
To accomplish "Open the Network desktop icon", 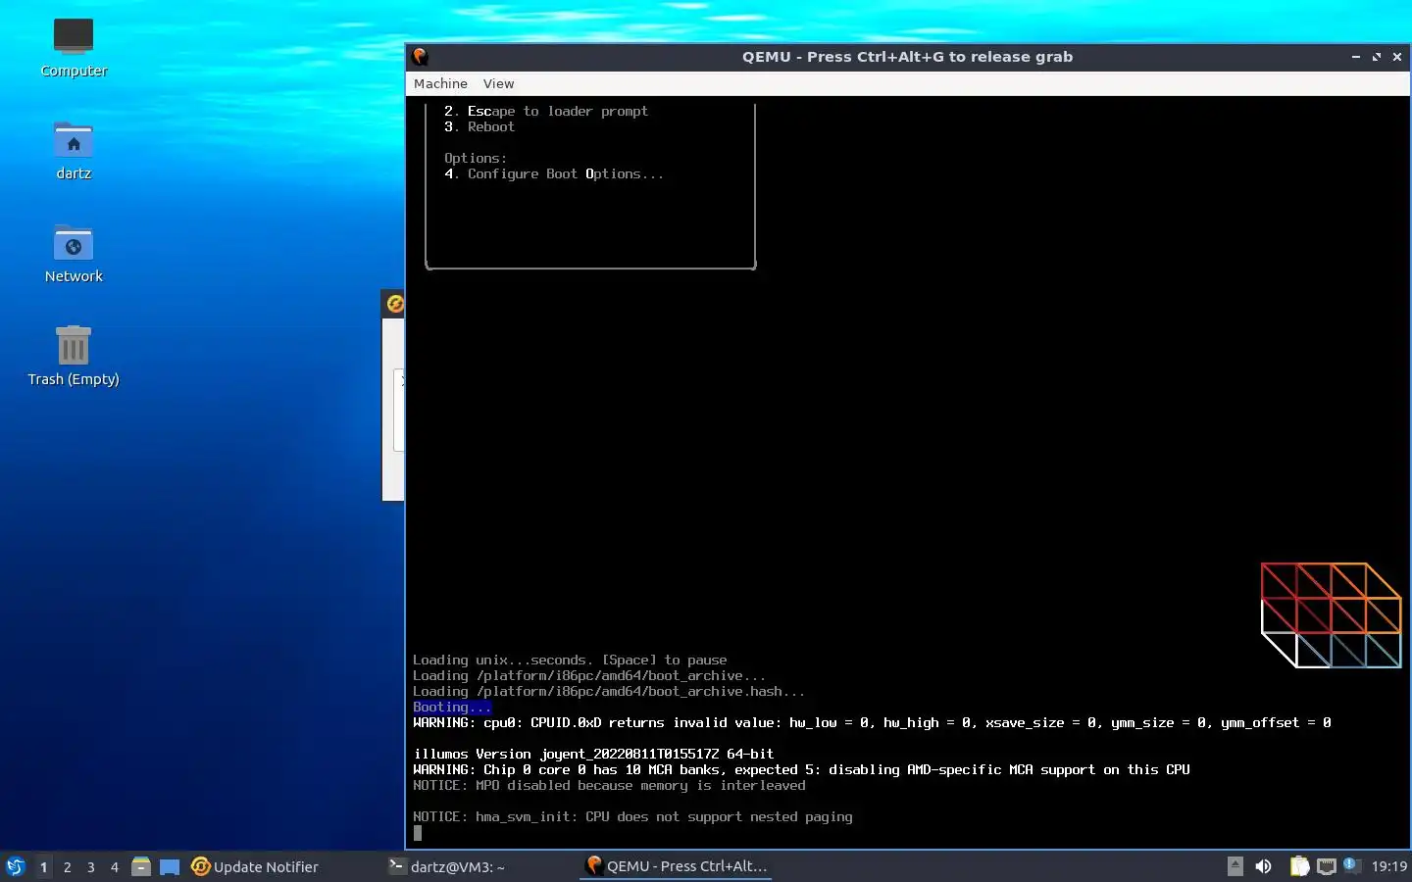I will 74,254.
